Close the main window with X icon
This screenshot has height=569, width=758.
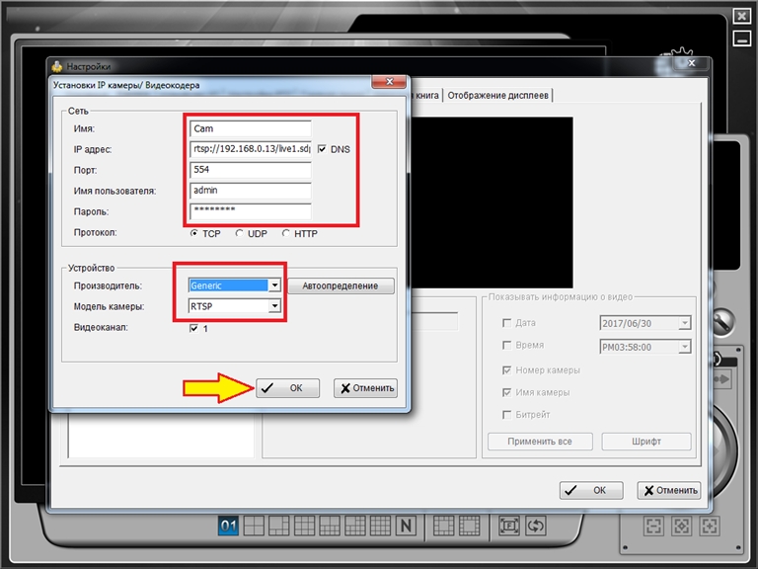click(742, 17)
